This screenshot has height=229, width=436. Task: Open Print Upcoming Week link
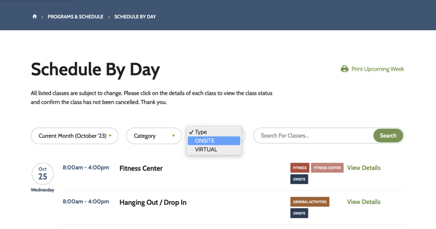point(378,69)
